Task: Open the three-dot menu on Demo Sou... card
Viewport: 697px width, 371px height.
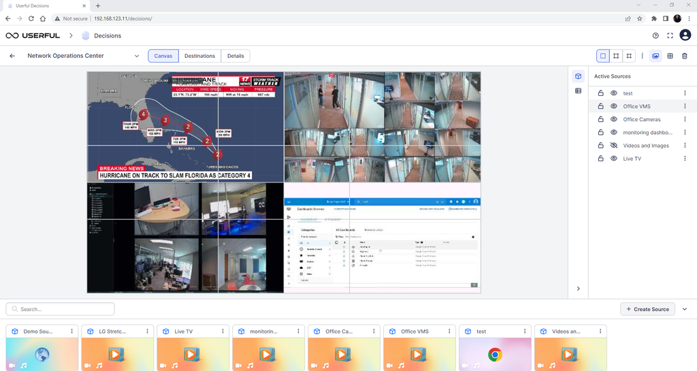Action: 71,332
